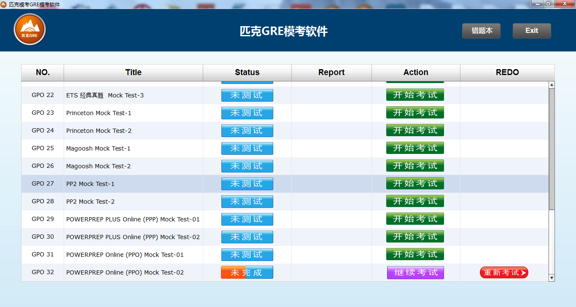The width and height of the screenshot is (576, 307).
Task: Click the 未测试 status for GPO 31
Action: tap(247, 255)
